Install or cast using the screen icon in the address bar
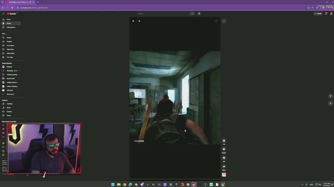This screenshot has height=187, width=334. tap(308, 8)
